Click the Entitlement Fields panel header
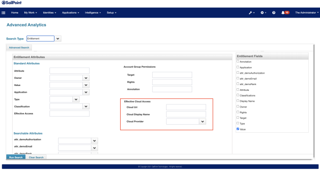The image size is (320, 171). 272,56
